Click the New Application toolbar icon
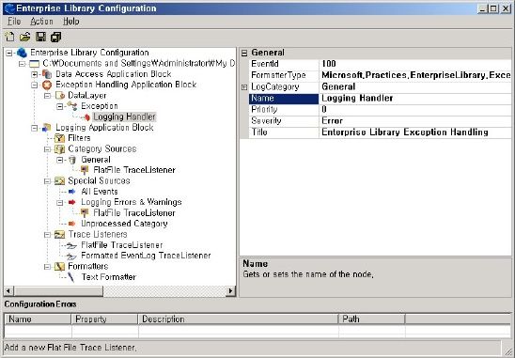The height and width of the screenshot is (358, 515). click(x=9, y=37)
